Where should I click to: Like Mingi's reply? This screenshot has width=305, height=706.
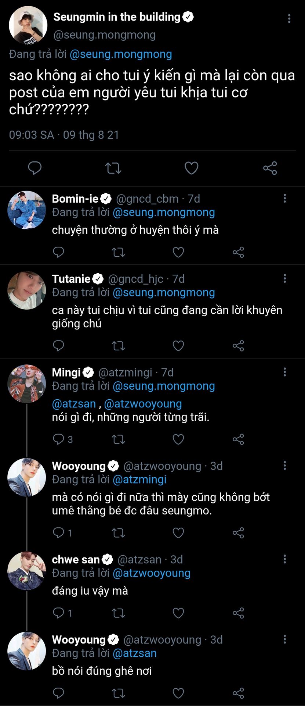click(178, 439)
